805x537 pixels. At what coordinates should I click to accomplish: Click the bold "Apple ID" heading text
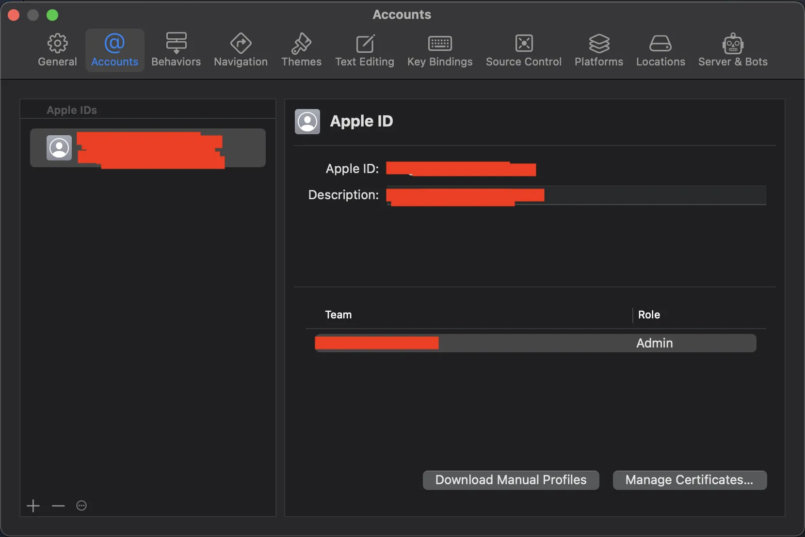tap(361, 121)
